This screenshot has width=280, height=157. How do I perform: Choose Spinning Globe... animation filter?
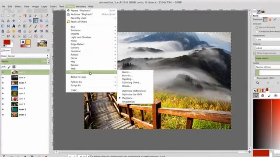coord(135,82)
